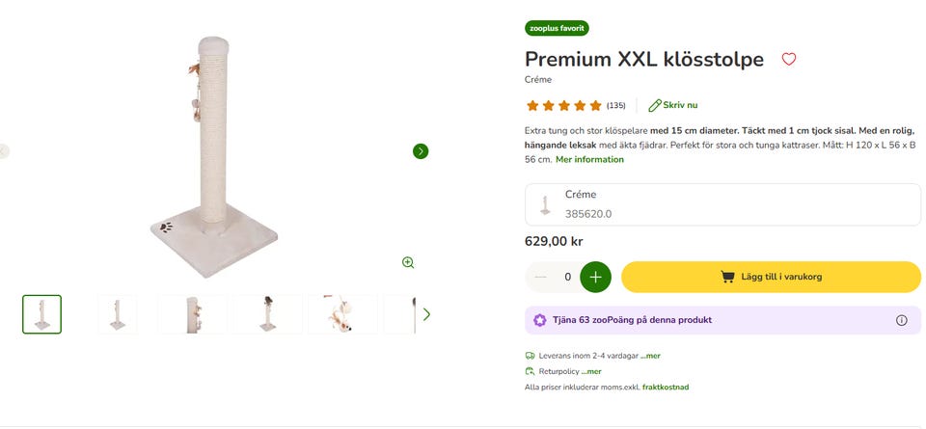The height and width of the screenshot is (429, 926).
Task: Go to next product image with green arrow
Action: pyautogui.click(x=421, y=151)
